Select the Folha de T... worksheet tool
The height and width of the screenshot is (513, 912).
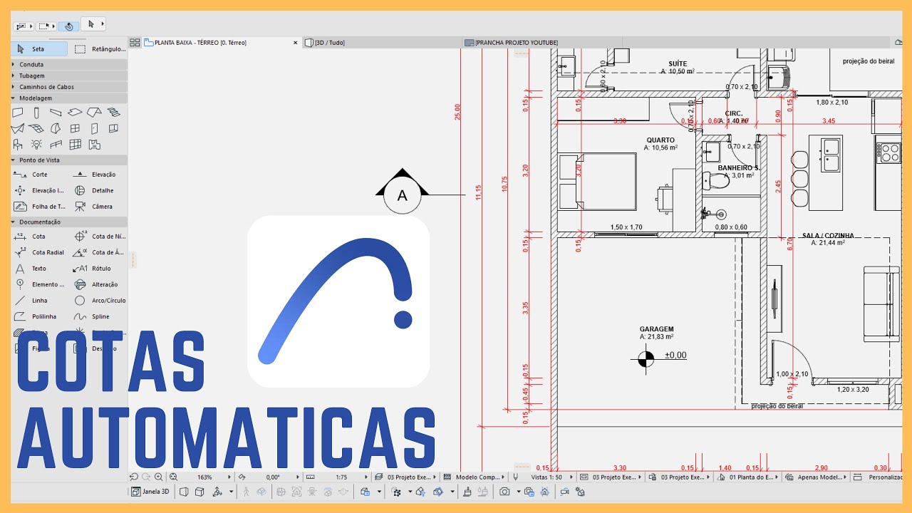[39, 207]
